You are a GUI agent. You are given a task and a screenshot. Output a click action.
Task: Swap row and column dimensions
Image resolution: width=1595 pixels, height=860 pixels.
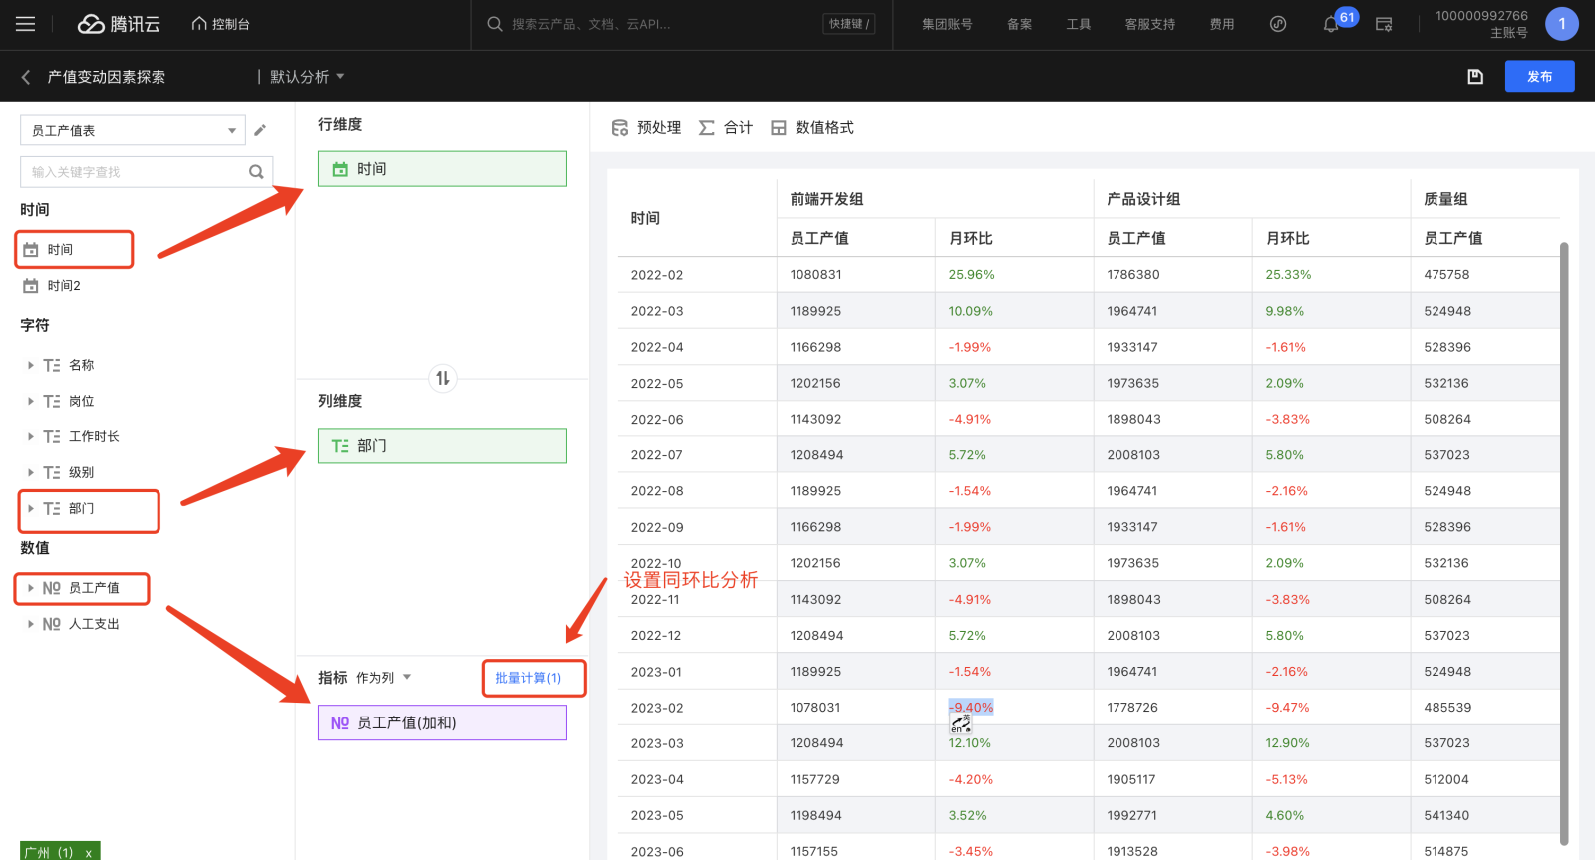click(443, 379)
